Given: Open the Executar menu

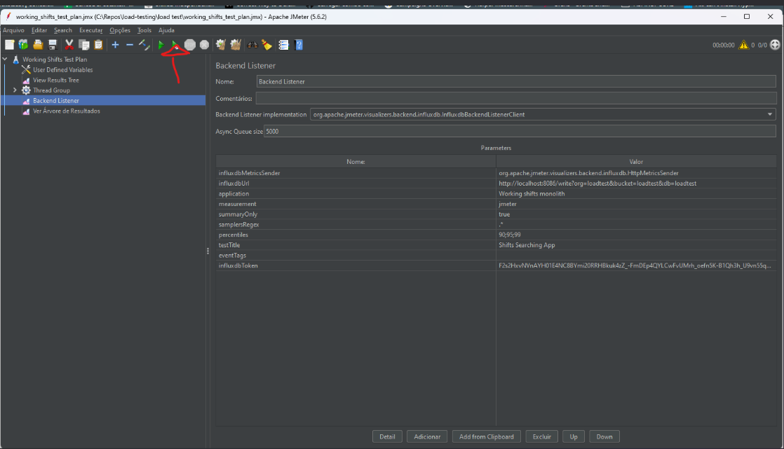Looking at the screenshot, I should 91,30.
